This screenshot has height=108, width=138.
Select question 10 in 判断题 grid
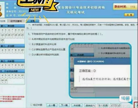pos(22,66)
